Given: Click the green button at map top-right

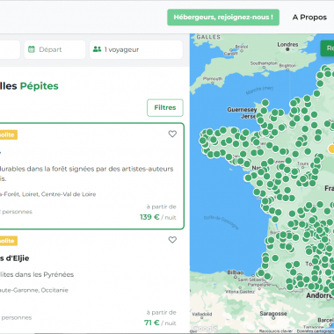Looking at the screenshot, I should pyautogui.click(x=327, y=48).
